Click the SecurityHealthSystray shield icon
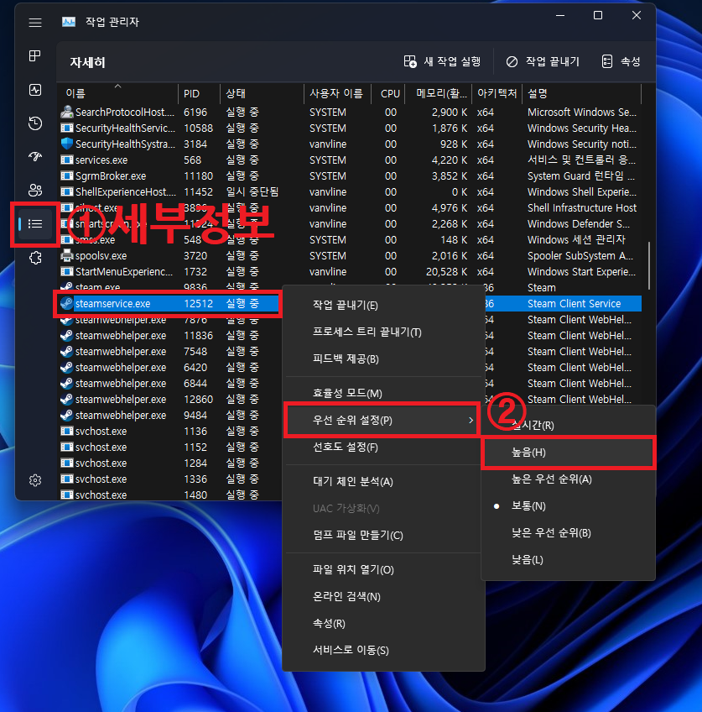 pos(66,144)
